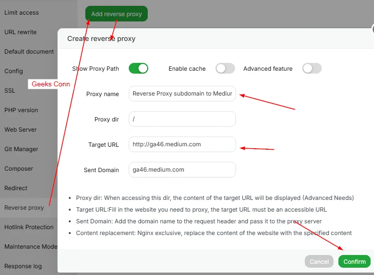Turn on the Advanced feature switch
The image size is (374, 275).
[x=312, y=68]
